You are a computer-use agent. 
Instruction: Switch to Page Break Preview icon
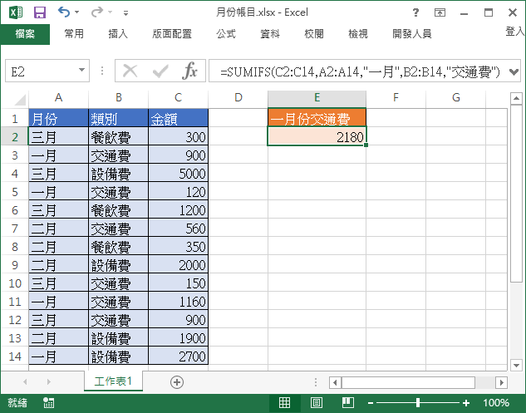tap(348, 402)
